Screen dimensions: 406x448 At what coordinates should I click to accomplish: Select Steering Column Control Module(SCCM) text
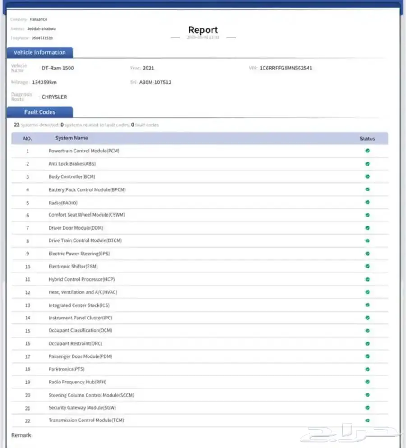[x=91, y=395]
